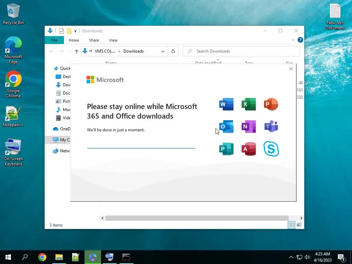Click the VM5.COL... breadcrumb segment
This screenshot has height=264, width=352.
pos(105,51)
